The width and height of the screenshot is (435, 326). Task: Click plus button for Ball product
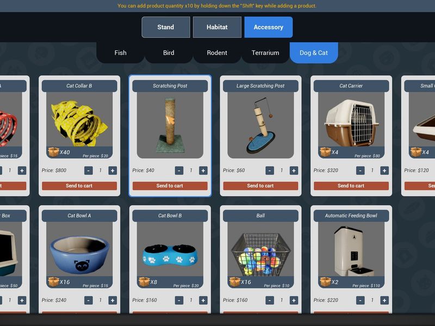click(x=294, y=300)
